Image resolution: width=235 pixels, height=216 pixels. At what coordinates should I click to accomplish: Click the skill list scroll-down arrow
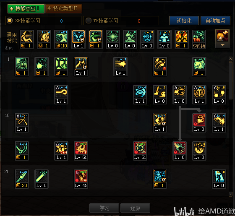click(x=230, y=194)
